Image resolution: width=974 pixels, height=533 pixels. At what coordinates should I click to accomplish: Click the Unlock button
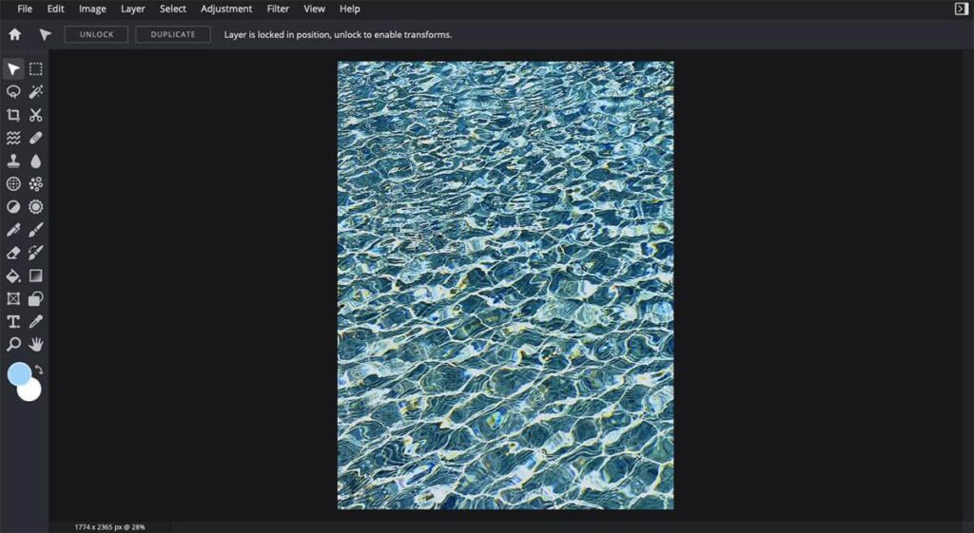point(96,34)
